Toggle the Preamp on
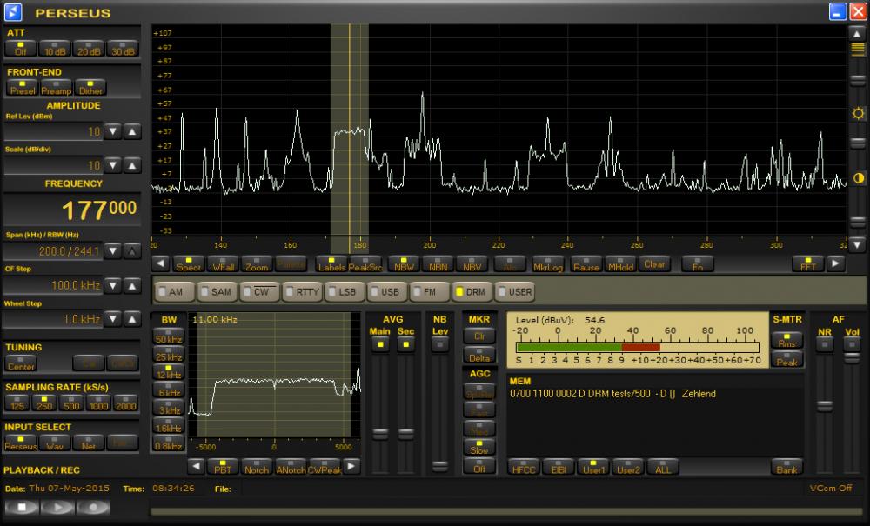This screenshot has width=870, height=526. (x=55, y=88)
